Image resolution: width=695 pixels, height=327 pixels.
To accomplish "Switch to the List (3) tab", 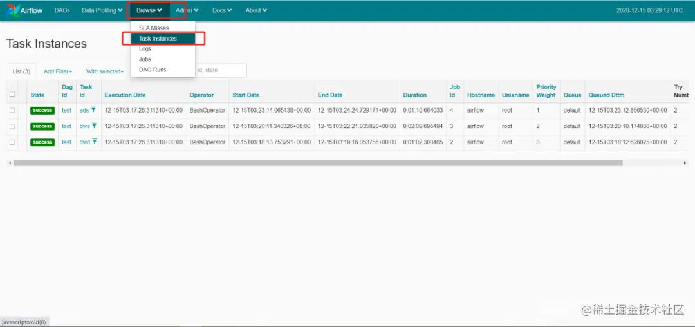I will point(21,71).
